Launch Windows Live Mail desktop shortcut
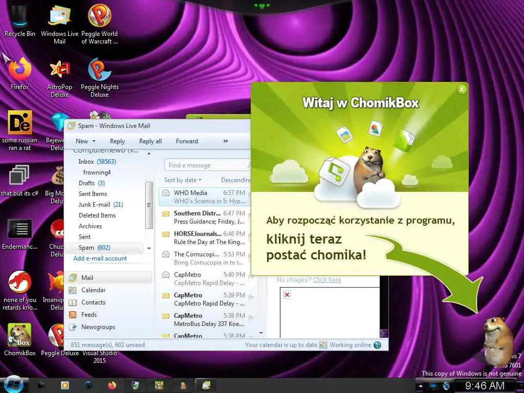 tap(59, 24)
